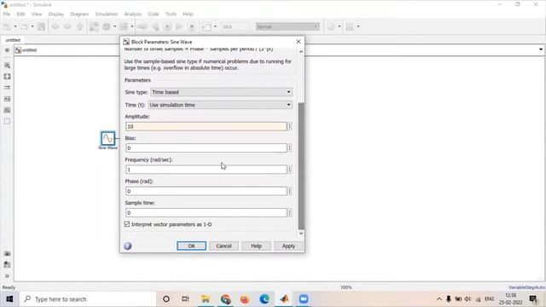The image size is (546, 307).
Task: Select the untitled model tab
Action: click(x=13, y=40)
